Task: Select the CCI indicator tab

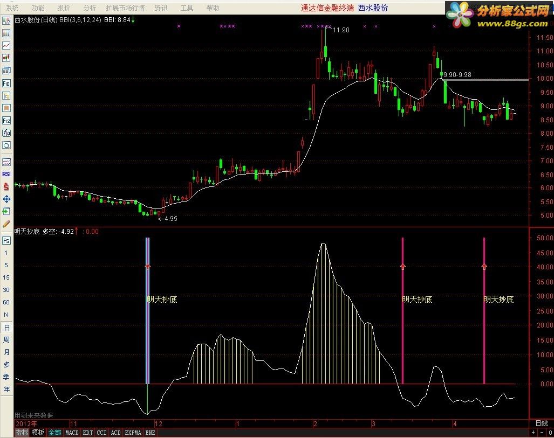Action: point(101,433)
